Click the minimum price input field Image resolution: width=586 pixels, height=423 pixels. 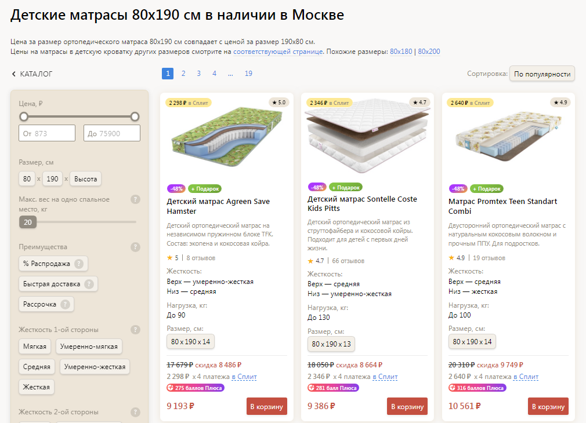tap(48, 133)
